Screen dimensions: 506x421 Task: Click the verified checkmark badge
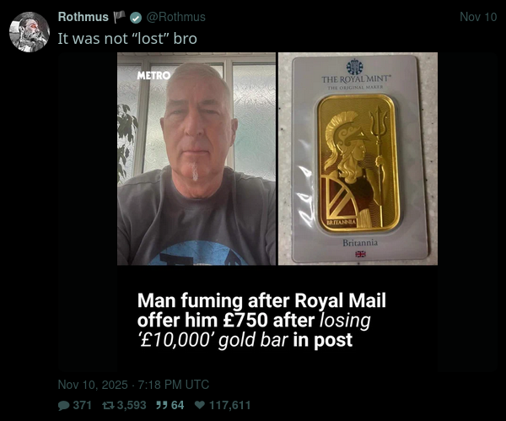[x=136, y=18]
